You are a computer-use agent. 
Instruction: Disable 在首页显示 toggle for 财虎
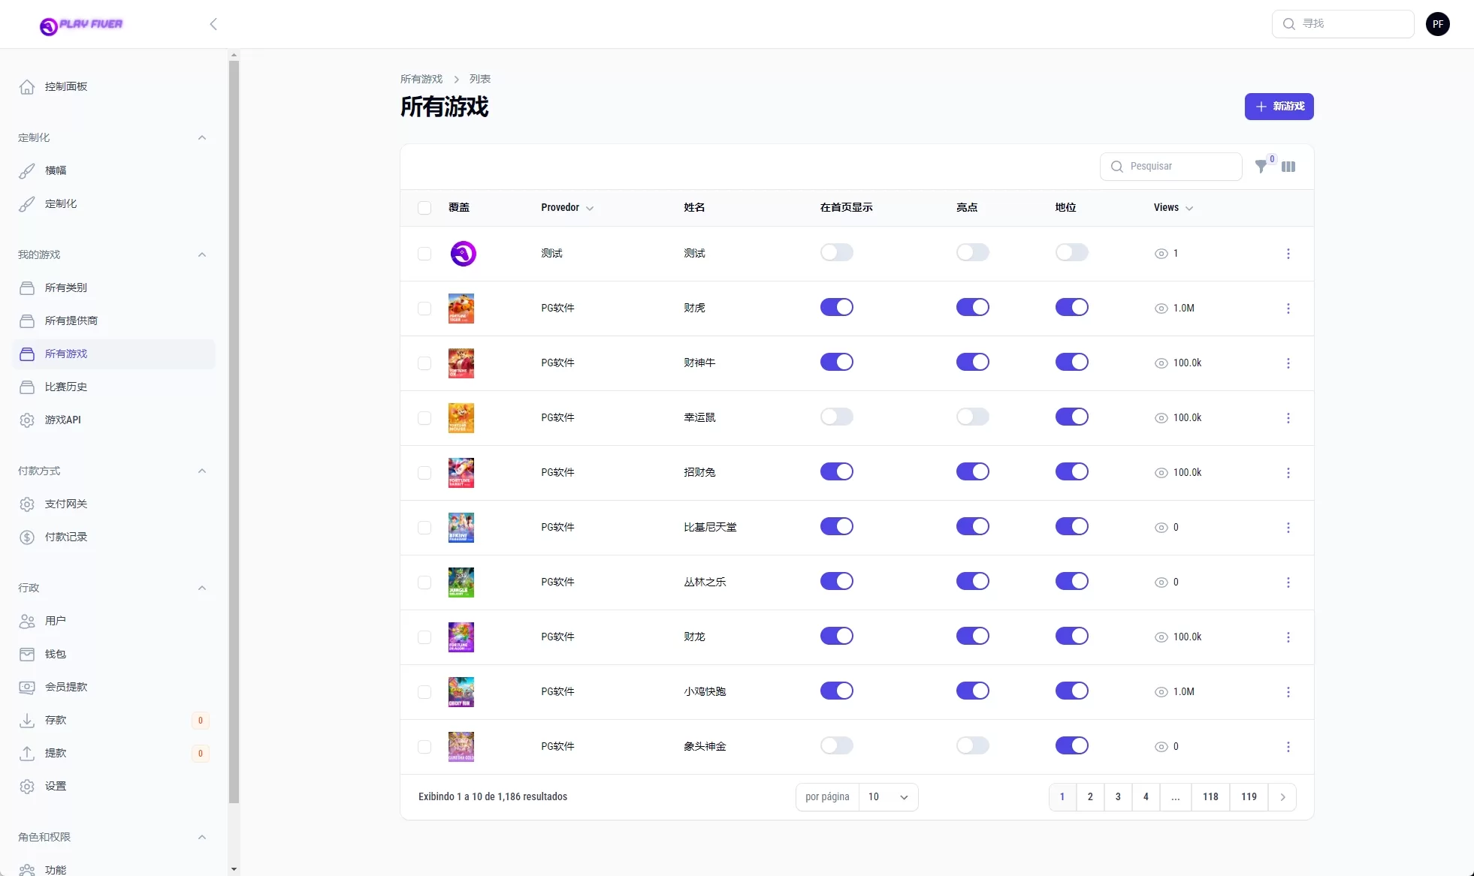click(x=837, y=307)
